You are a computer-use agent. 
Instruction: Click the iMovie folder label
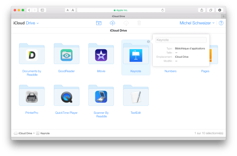pyautogui.click(x=101, y=71)
